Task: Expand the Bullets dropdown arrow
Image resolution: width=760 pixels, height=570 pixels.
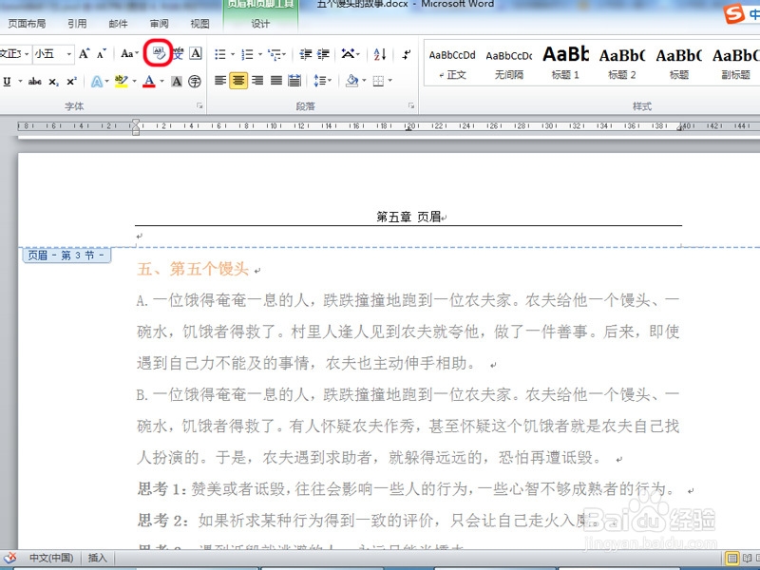Action: point(233,53)
